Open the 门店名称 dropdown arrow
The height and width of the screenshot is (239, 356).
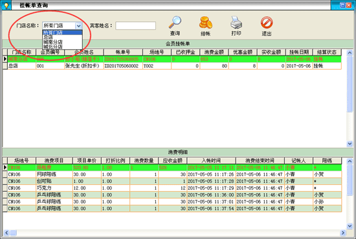78,26
